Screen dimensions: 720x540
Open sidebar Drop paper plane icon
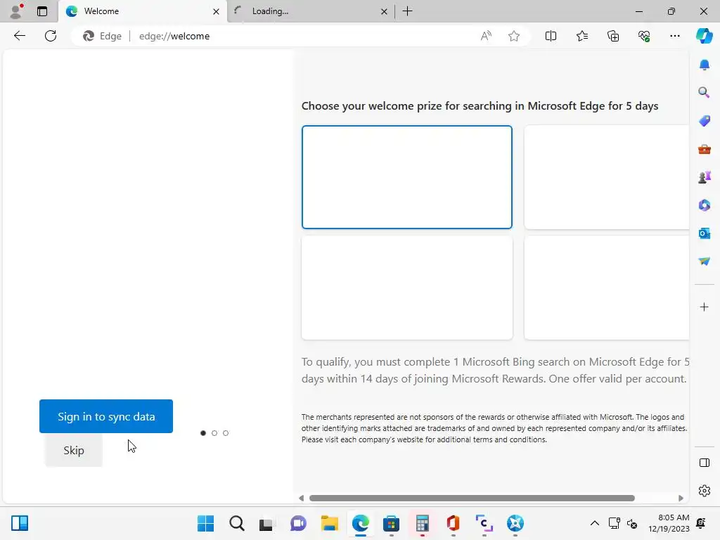click(x=705, y=262)
